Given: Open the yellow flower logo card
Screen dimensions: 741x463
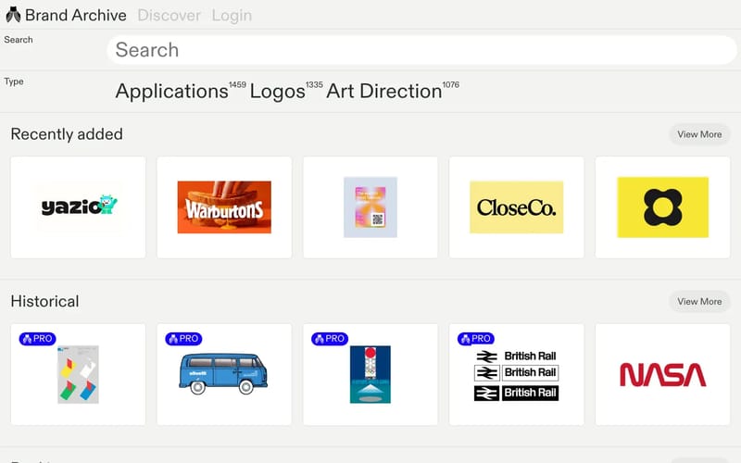Looking at the screenshot, I should tap(662, 207).
